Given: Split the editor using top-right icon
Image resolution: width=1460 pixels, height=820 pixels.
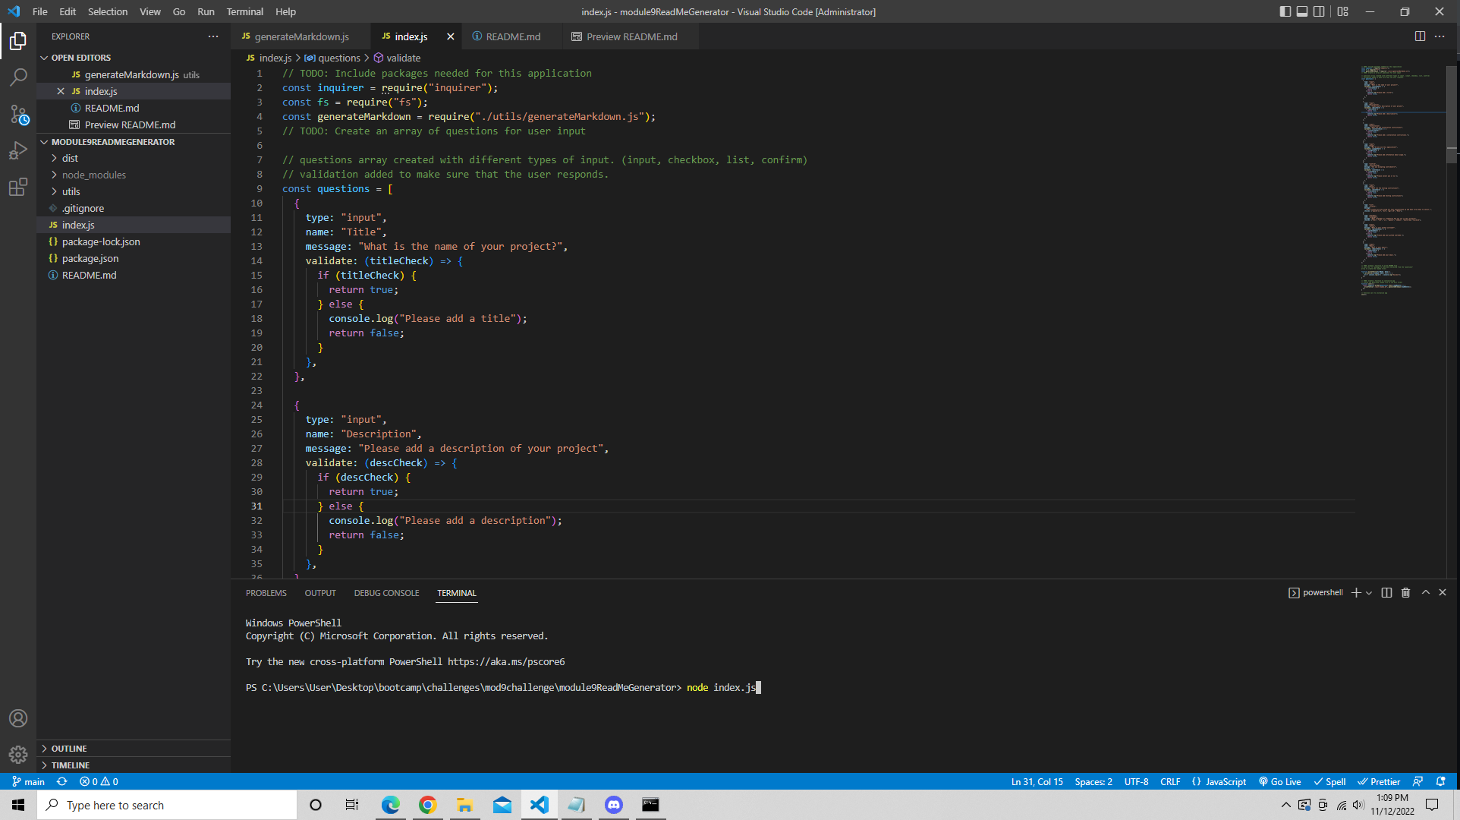Looking at the screenshot, I should pyautogui.click(x=1418, y=36).
